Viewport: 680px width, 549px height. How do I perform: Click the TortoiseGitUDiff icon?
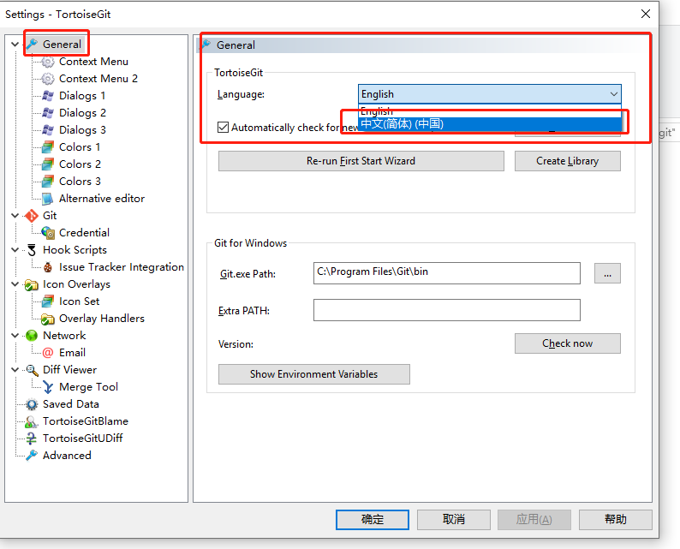(32, 439)
